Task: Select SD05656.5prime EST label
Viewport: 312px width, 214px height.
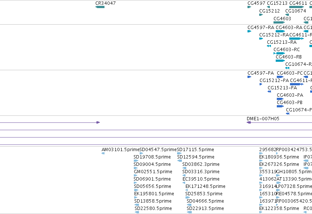Action: (x=153, y=186)
